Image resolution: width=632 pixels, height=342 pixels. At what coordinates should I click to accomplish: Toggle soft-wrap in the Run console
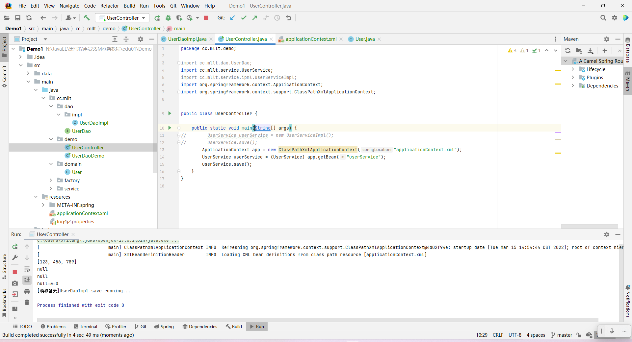point(27,269)
